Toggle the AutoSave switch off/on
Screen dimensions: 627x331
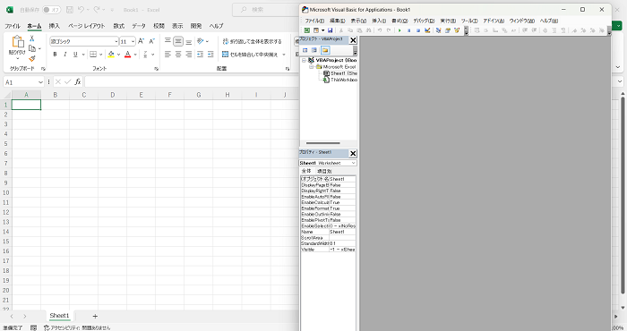pos(52,10)
